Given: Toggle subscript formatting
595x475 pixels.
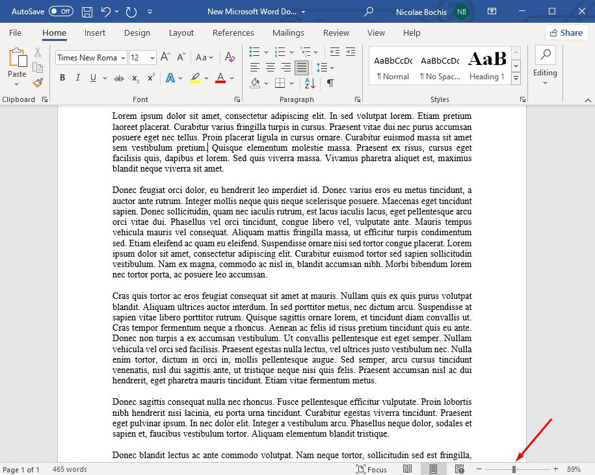Looking at the screenshot, I should 135,78.
